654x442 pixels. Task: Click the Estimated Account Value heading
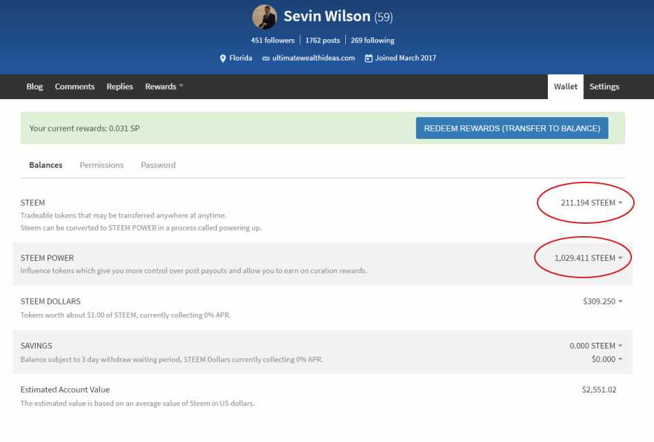click(x=65, y=390)
